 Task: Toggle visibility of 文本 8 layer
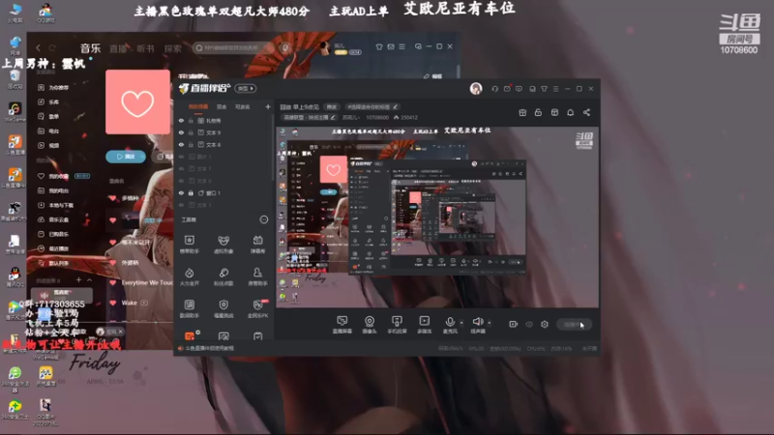(181, 144)
